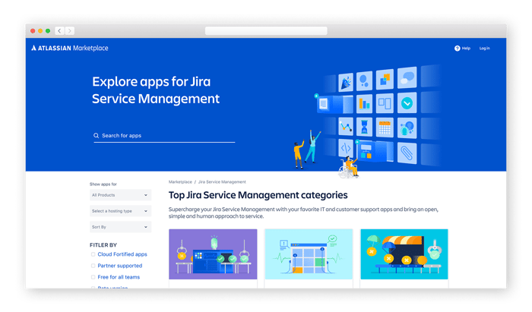Click the browser address bar
532x312 pixels.
[266, 31]
